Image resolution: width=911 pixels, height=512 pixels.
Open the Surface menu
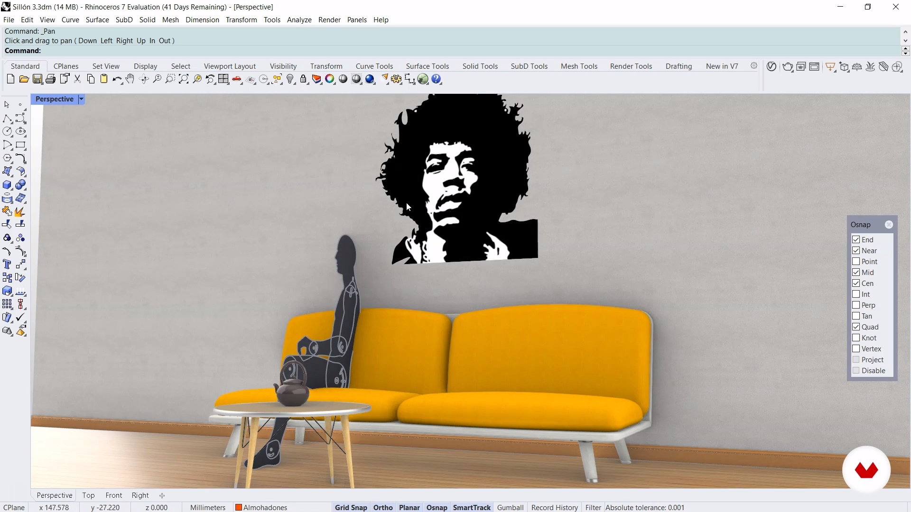[x=97, y=20]
